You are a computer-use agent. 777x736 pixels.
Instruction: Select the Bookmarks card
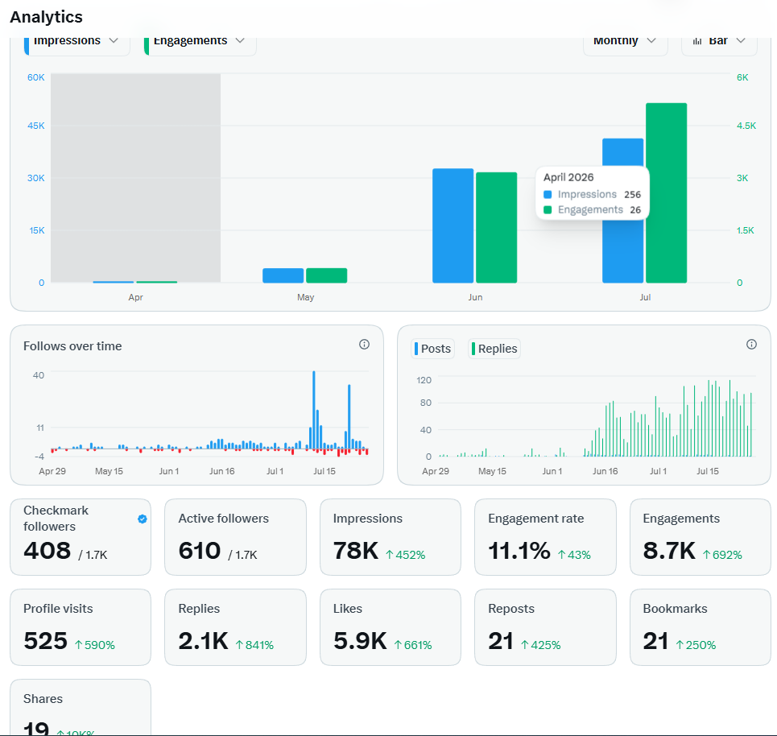coord(701,627)
